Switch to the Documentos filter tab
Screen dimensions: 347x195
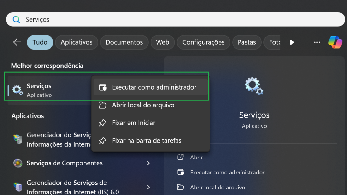pyautogui.click(x=124, y=42)
